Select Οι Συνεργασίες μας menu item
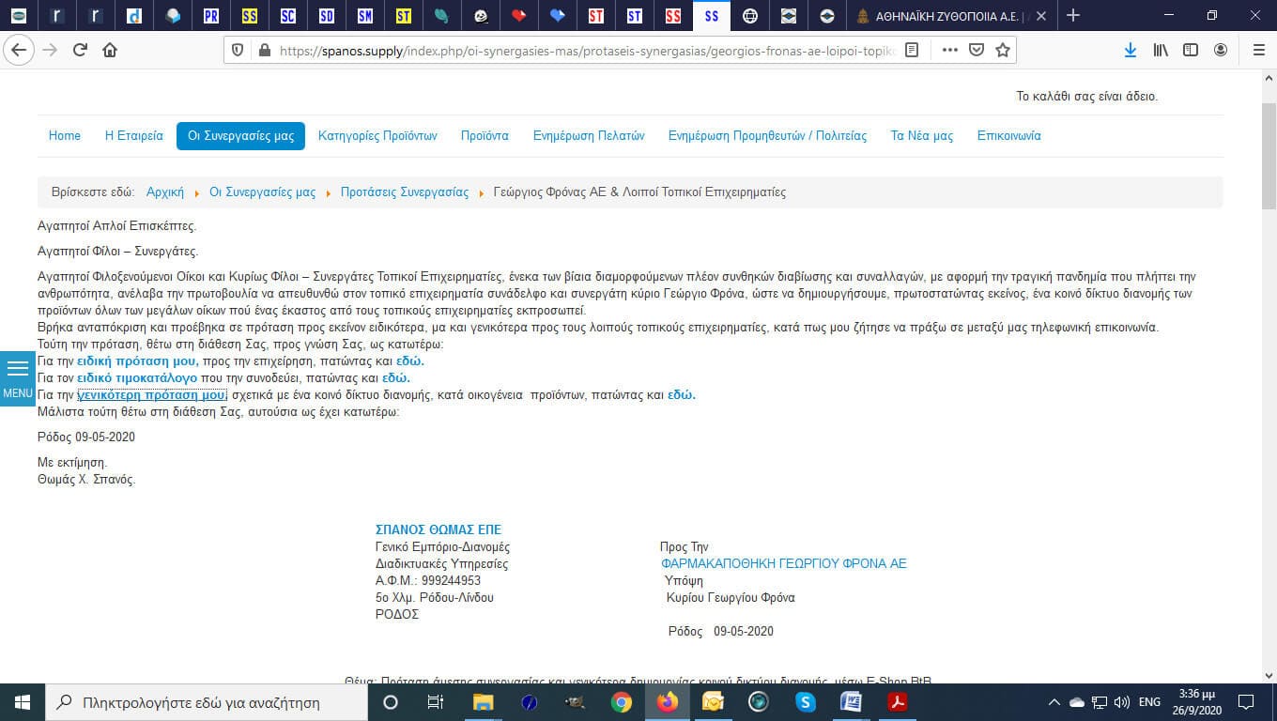This screenshot has height=721, width=1277. point(240,135)
